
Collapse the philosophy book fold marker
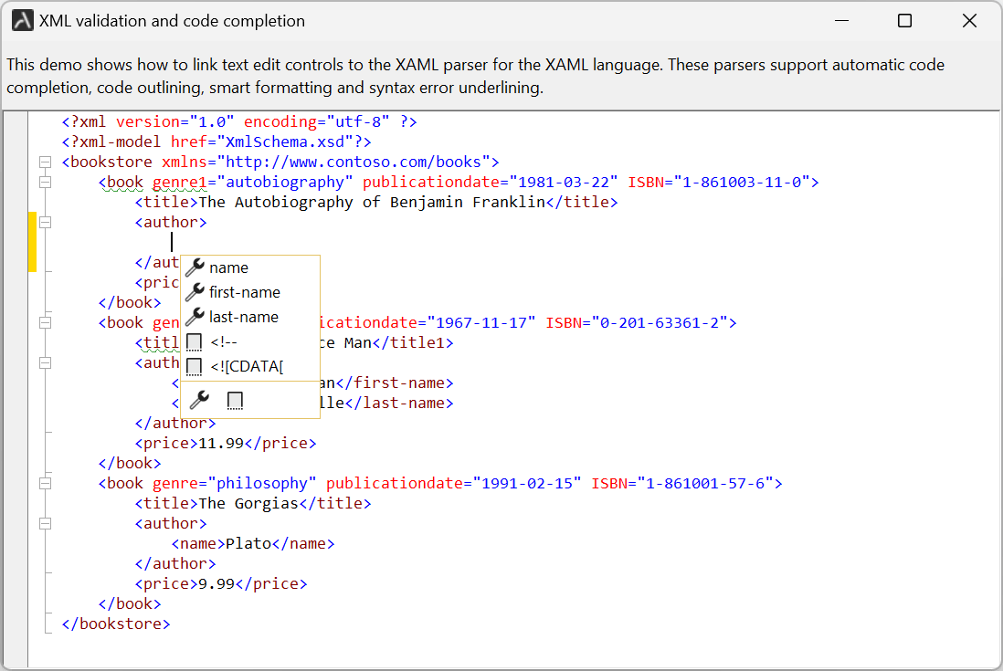45,483
